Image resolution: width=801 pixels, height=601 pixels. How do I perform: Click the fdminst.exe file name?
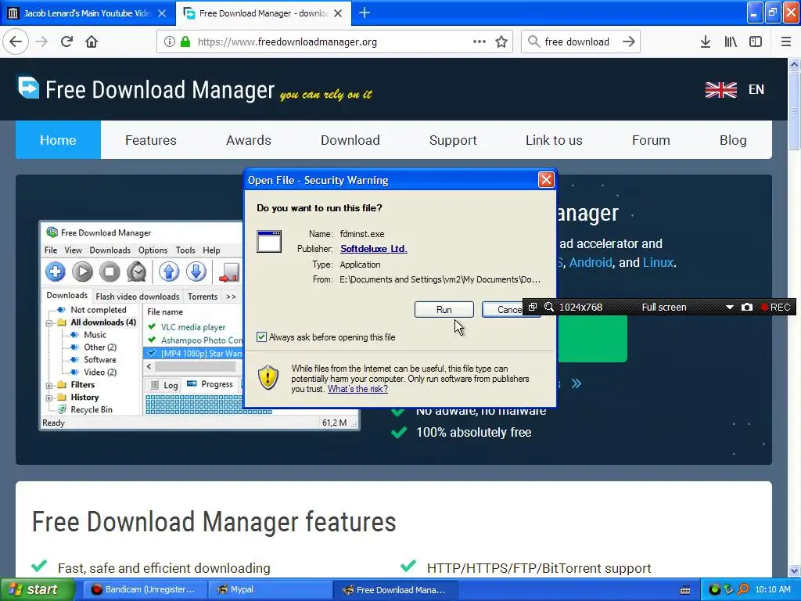pyautogui.click(x=362, y=233)
